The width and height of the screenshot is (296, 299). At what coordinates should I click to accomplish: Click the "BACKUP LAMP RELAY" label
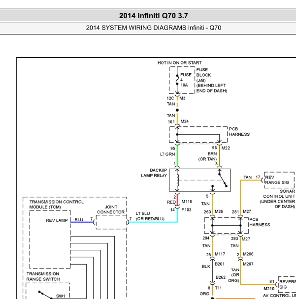pyautogui.click(x=154, y=173)
